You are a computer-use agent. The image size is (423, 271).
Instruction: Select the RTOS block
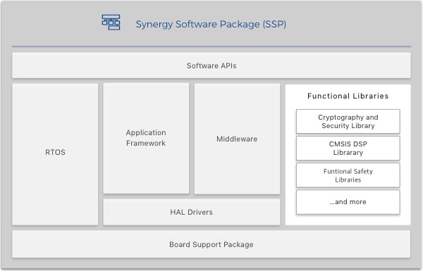pyautogui.click(x=55, y=154)
